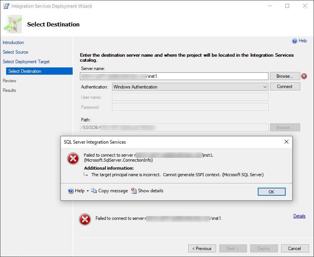
Task: Click the Previous button
Action: click(x=202, y=248)
